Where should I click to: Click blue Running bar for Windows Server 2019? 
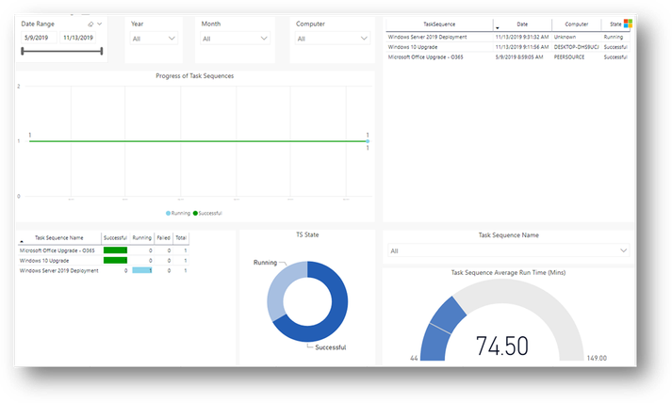pos(142,270)
